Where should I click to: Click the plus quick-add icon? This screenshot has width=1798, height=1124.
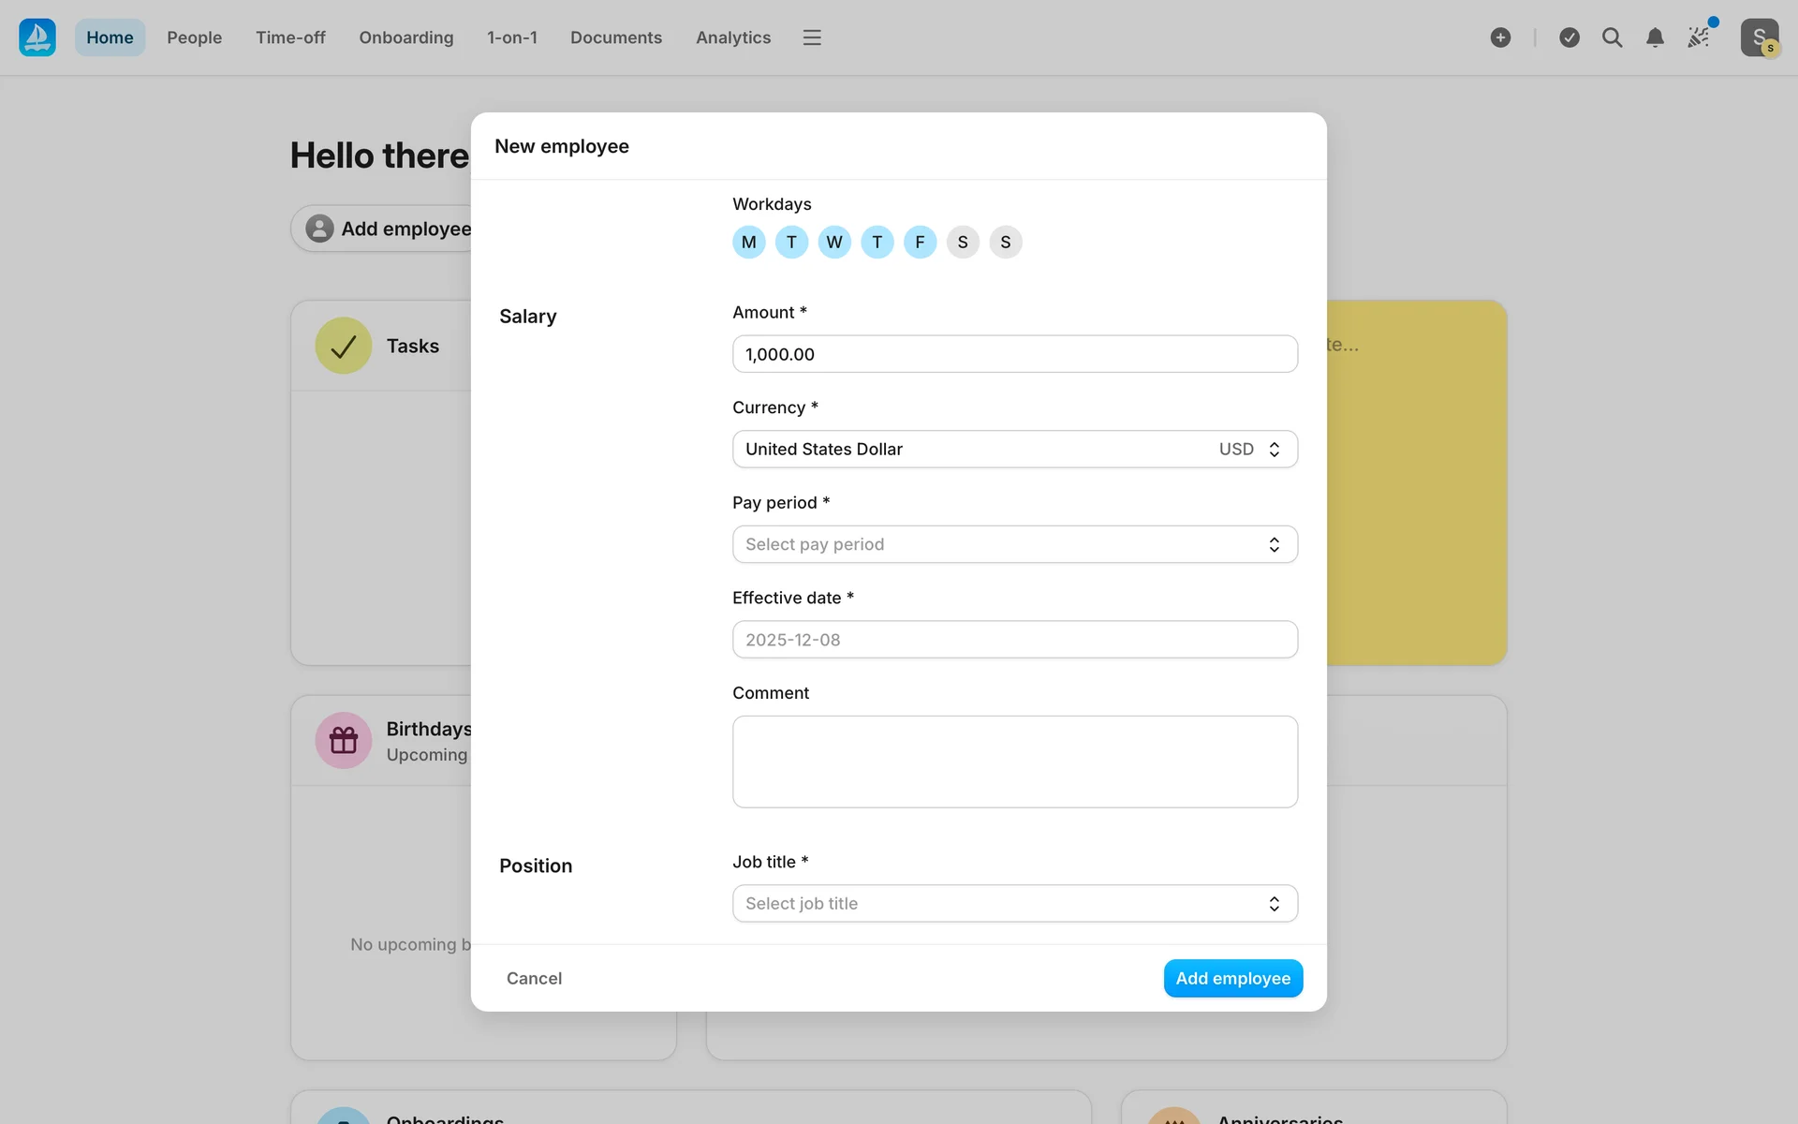coord(1500,37)
